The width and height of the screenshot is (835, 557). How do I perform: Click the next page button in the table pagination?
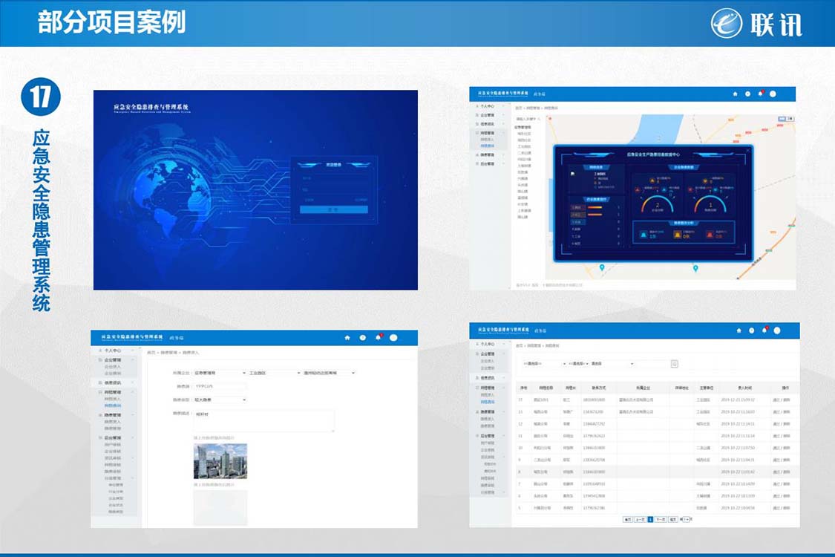tap(661, 519)
